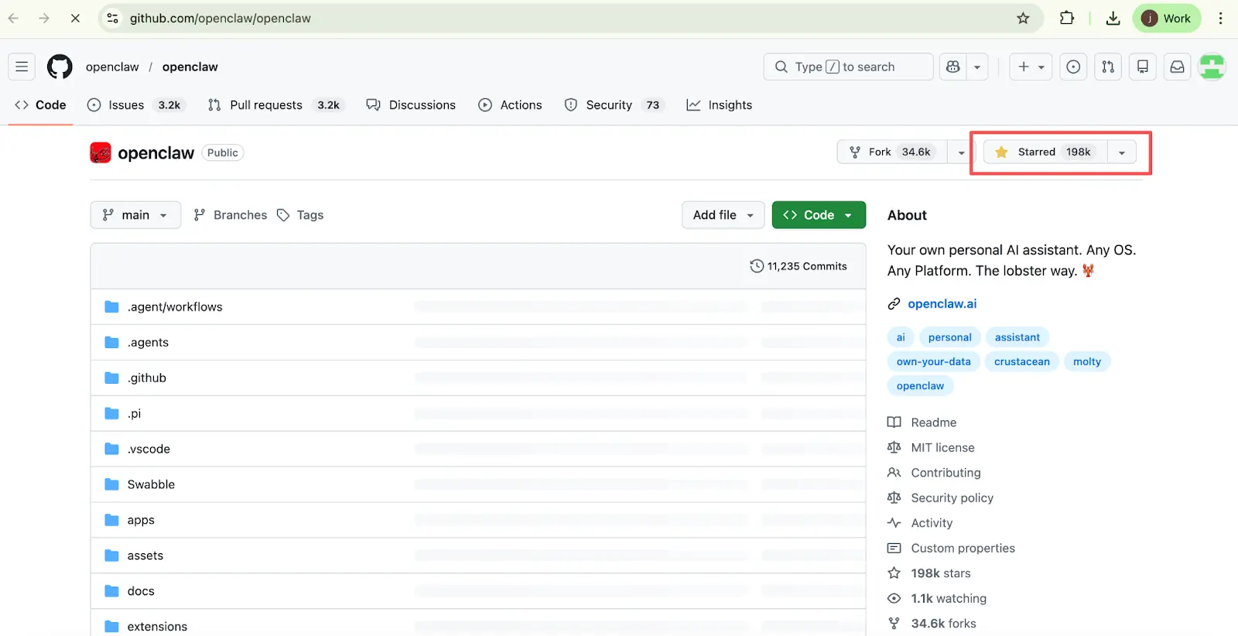This screenshot has width=1238, height=636.
Task: Switch to the Issues tab
Action: pyautogui.click(x=136, y=105)
